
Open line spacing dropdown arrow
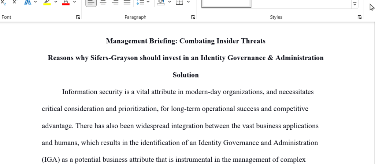(148, 2)
